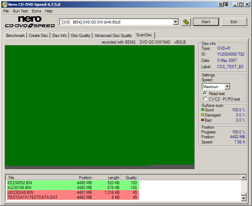Click the Nero disc icon in the title bar
252x206 pixels.
pos(5,4)
